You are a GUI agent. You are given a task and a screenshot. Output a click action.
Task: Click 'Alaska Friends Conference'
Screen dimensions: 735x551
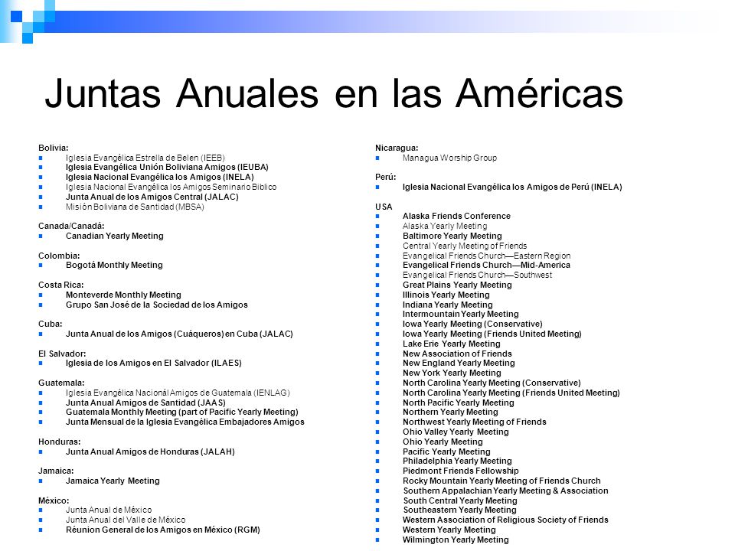(456, 216)
